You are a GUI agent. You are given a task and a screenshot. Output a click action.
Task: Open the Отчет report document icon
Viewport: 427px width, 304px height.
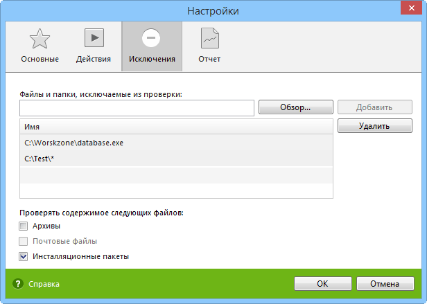coord(209,38)
